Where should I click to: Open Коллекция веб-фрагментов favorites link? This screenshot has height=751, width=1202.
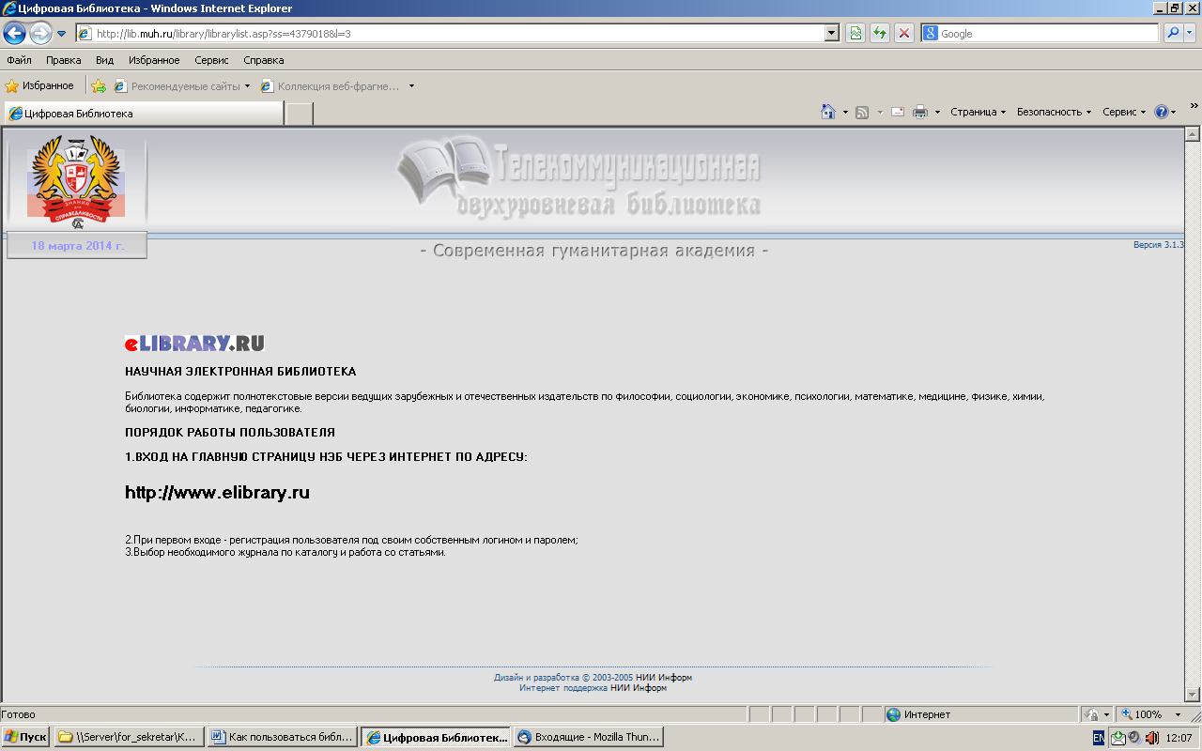331,85
